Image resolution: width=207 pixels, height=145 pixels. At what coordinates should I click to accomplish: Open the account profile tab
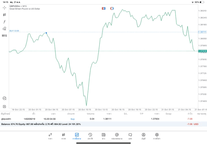143,136
